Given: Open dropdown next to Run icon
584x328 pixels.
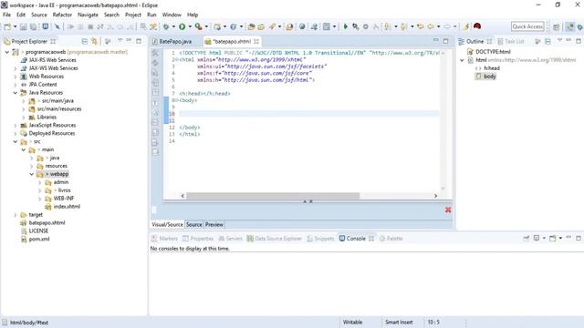Looking at the screenshot, I should (190, 26).
